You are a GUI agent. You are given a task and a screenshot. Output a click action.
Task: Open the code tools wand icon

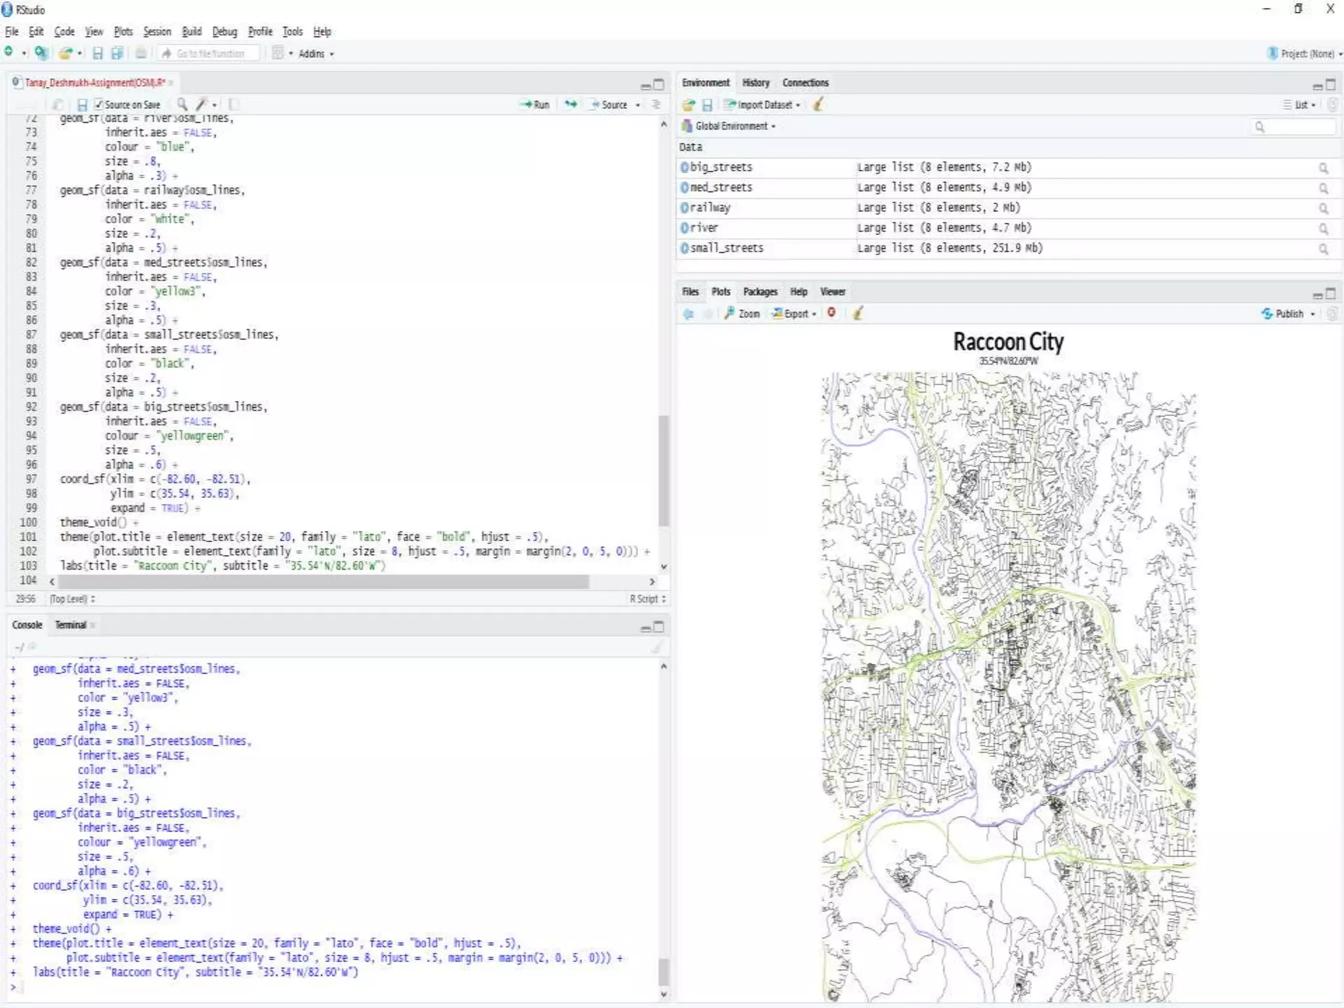202,104
